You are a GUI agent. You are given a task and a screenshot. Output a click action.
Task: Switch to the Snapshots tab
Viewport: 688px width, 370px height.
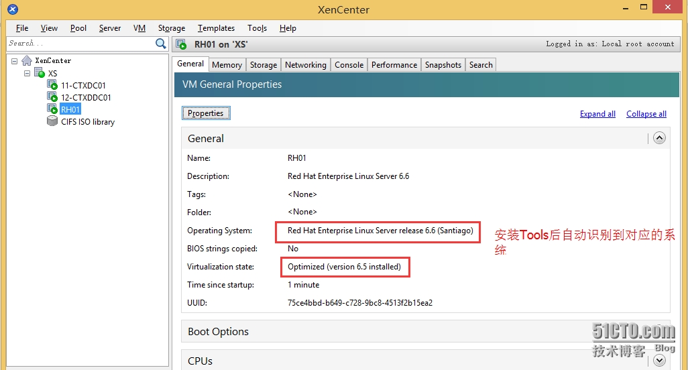tap(443, 65)
